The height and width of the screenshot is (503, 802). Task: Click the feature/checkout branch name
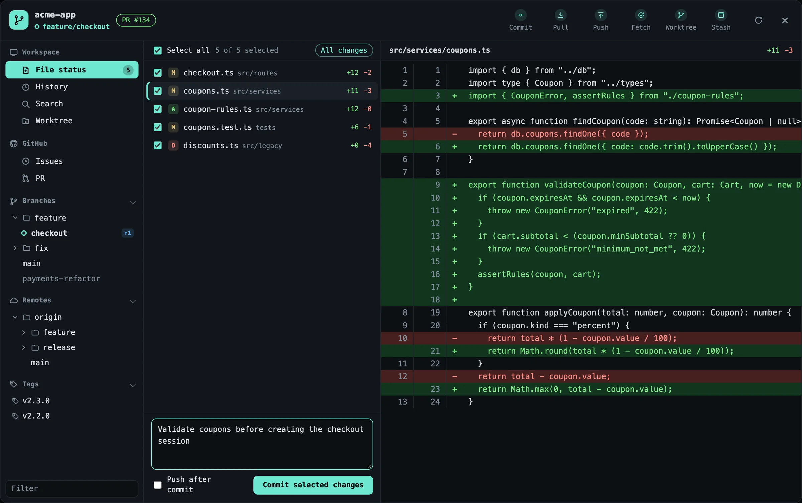pos(76,27)
